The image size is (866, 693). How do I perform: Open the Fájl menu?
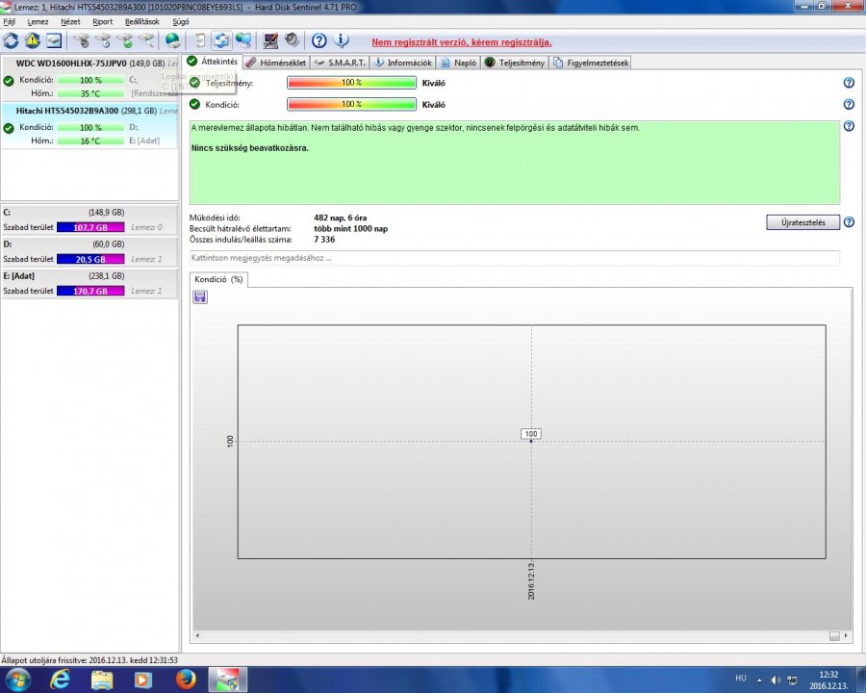[9, 21]
